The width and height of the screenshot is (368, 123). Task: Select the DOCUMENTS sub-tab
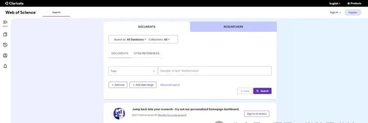point(120,53)
